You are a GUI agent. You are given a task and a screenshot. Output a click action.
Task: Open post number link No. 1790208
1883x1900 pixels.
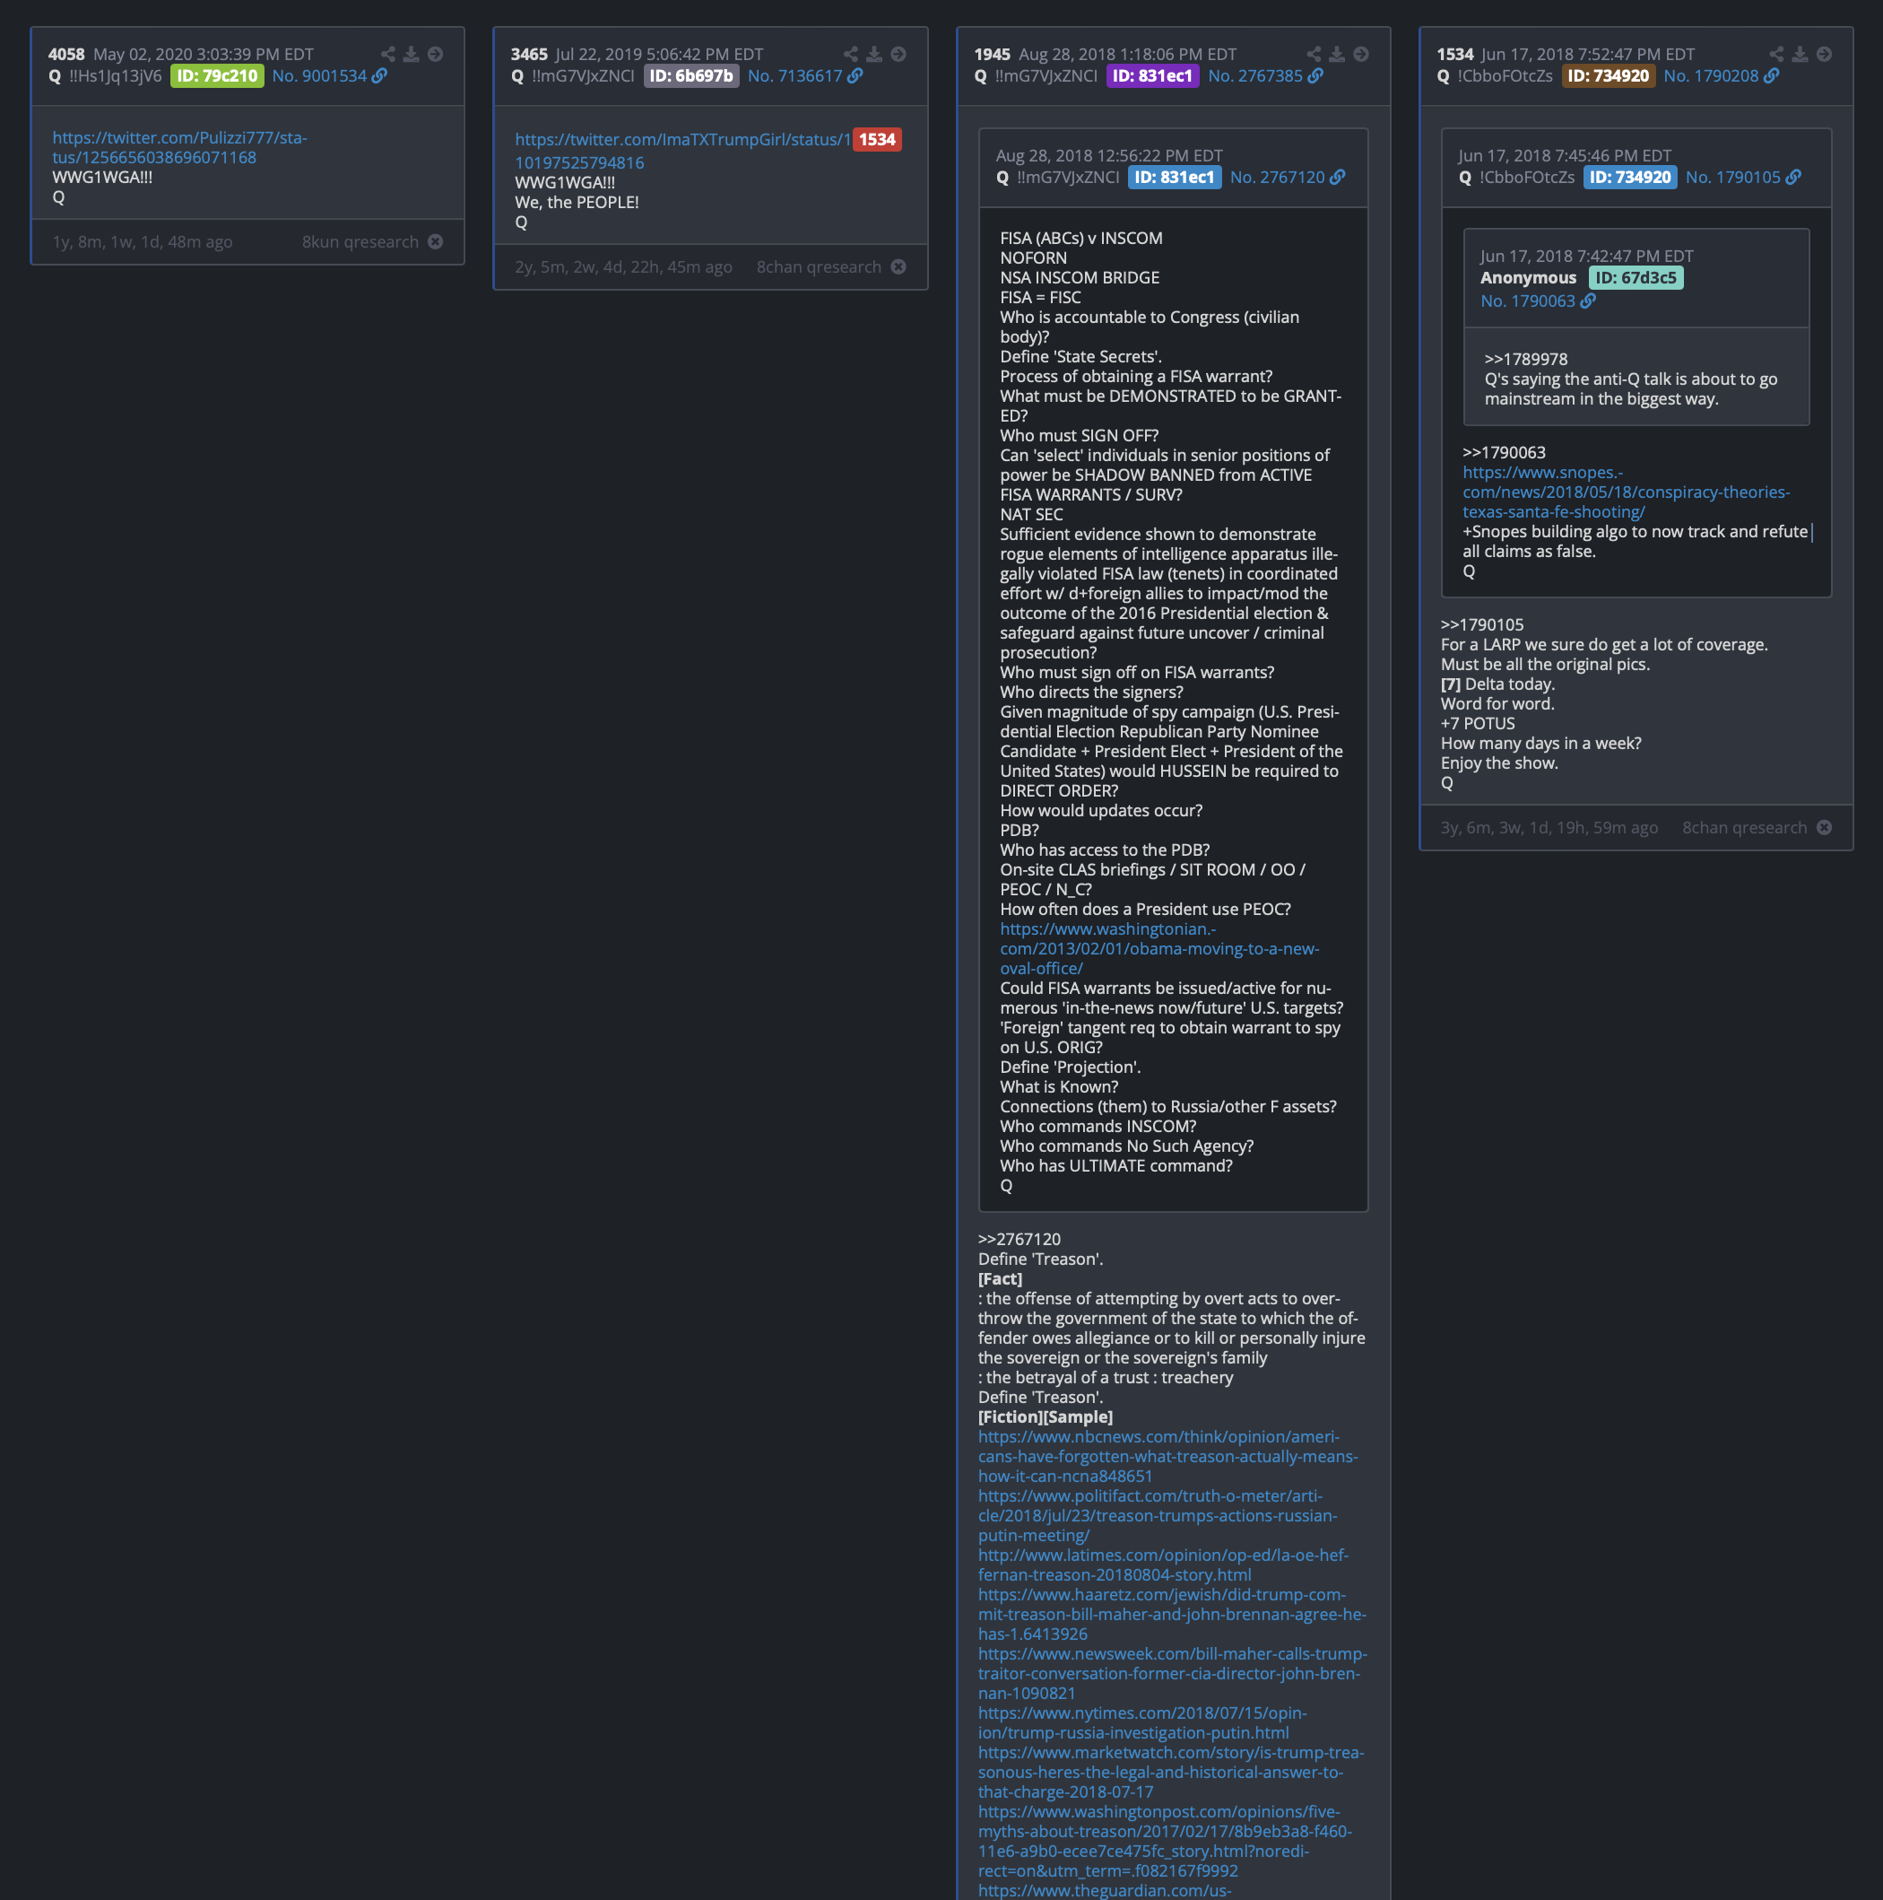click(1711, 75)
